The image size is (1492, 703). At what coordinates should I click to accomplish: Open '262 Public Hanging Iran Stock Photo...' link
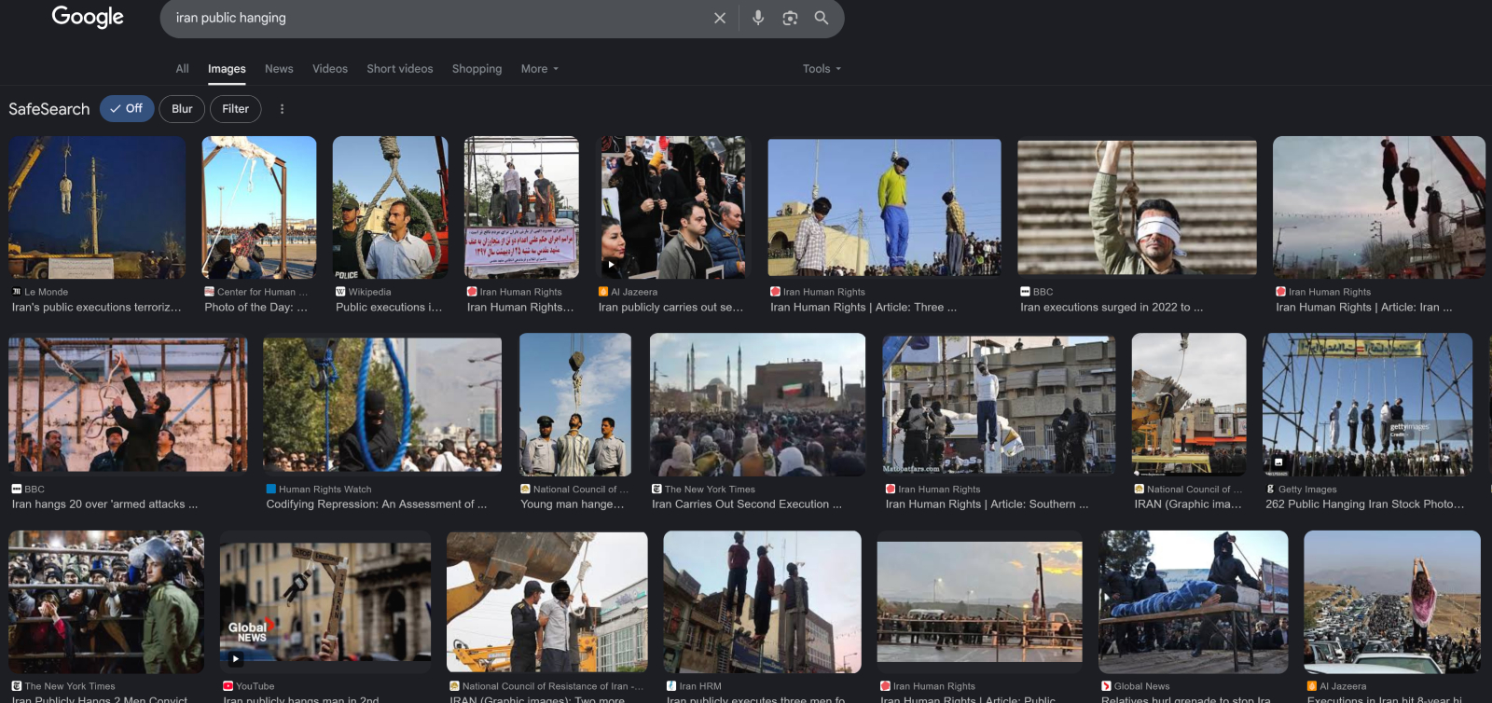click(x=1365, y=504)
